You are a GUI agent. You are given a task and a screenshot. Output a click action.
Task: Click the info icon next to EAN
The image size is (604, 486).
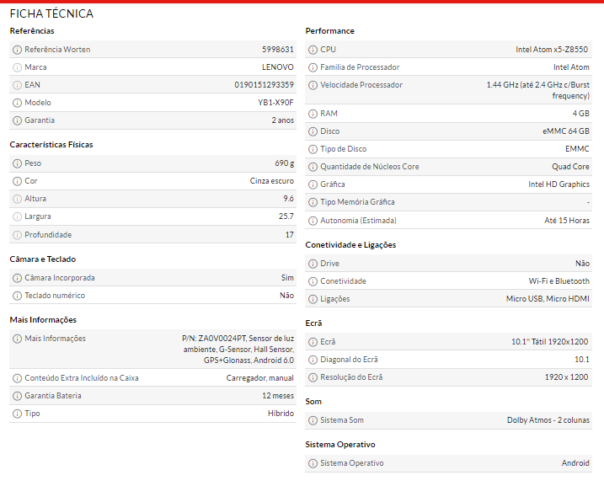pyautogui.click(x=17, y=85)
